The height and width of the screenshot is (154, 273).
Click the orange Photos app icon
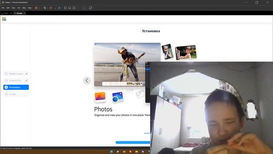[x=100, y=97]
